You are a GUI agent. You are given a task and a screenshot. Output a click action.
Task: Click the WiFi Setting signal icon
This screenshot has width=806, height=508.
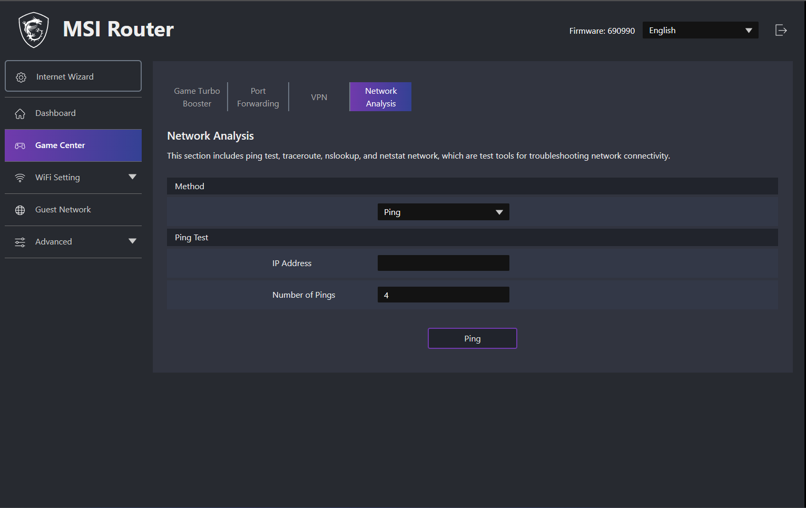(x=20, y=178)
